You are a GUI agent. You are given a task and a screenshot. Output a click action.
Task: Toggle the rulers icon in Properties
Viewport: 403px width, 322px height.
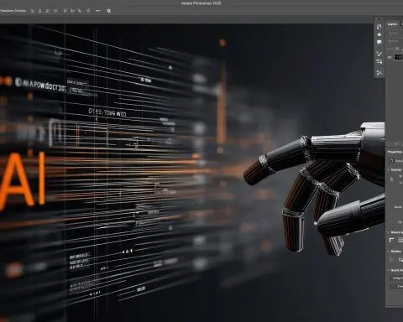391,240
